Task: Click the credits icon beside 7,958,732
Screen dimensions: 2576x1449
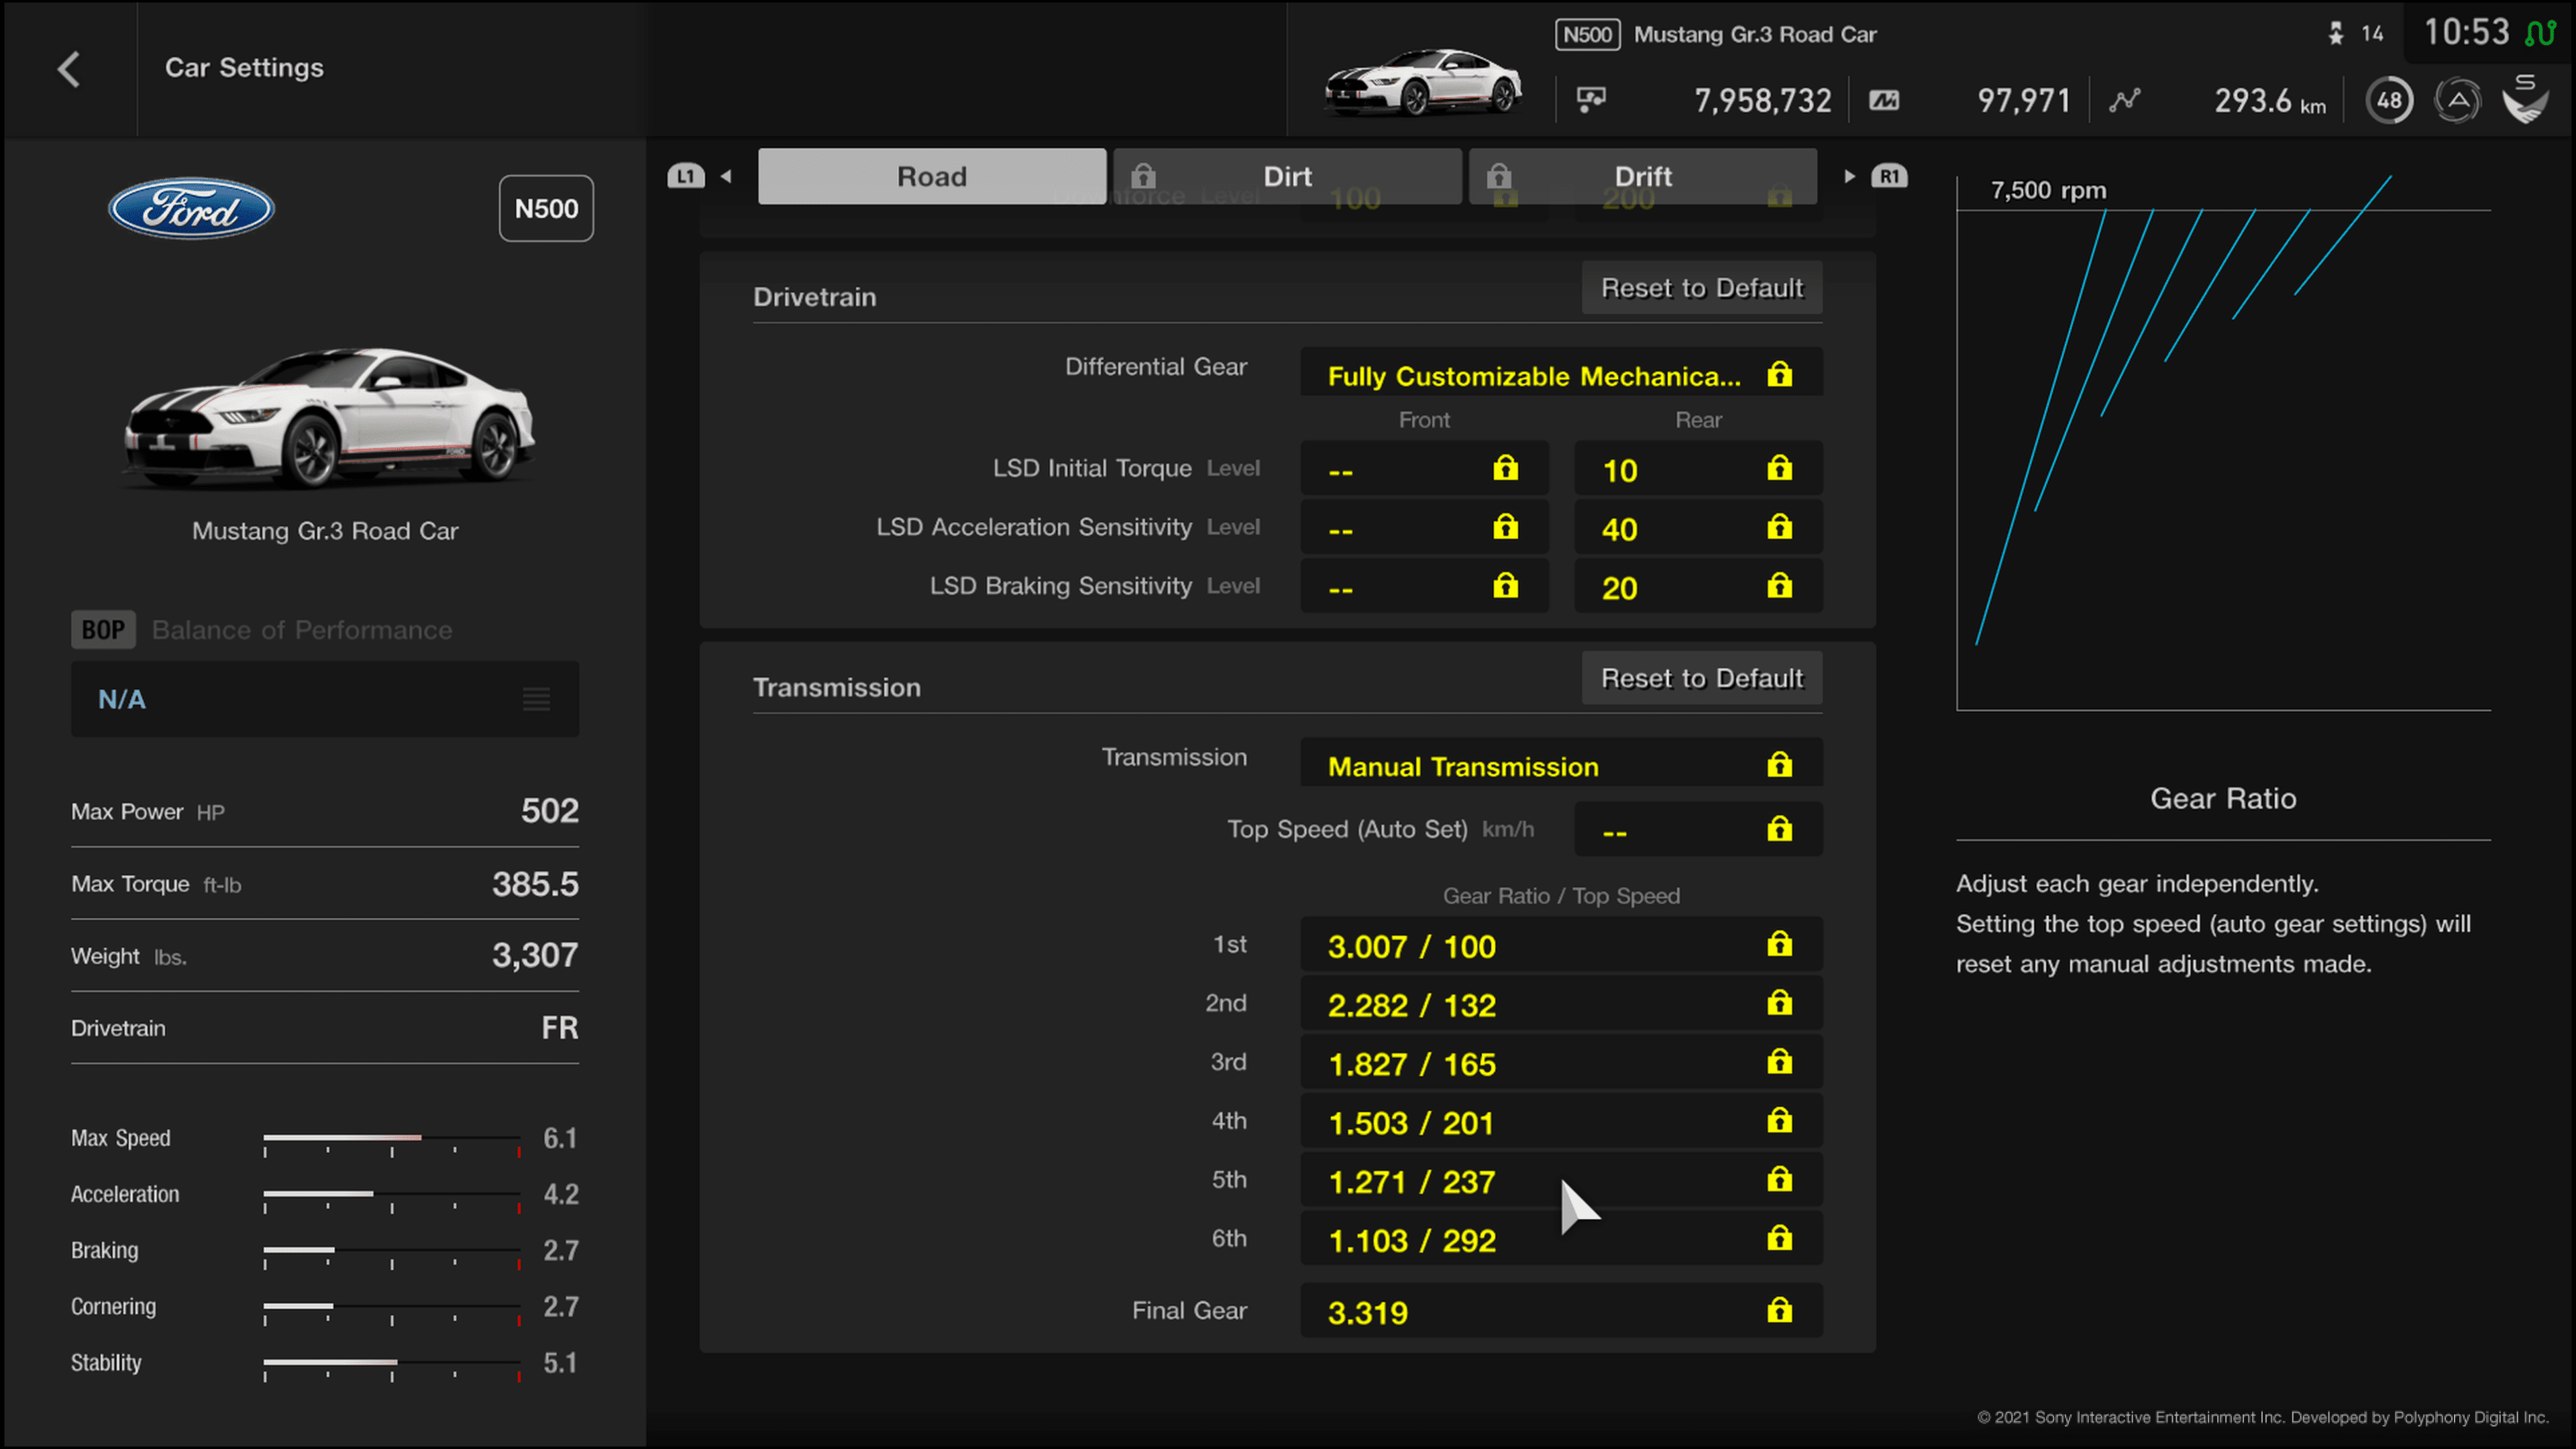Action: tap(1591, 100)
